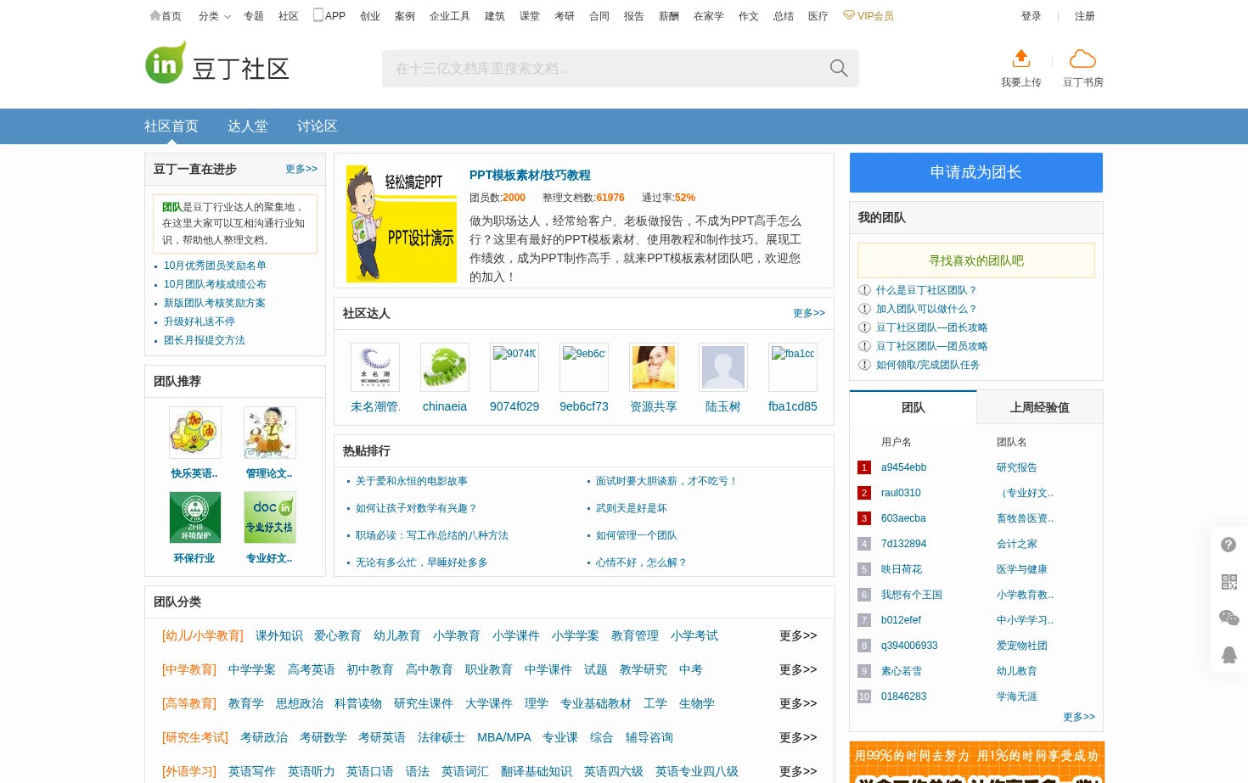Open the VIP会员 diamond link
Image resolution: width=1248 pixels, height=783 pixels.
(869, 16)
